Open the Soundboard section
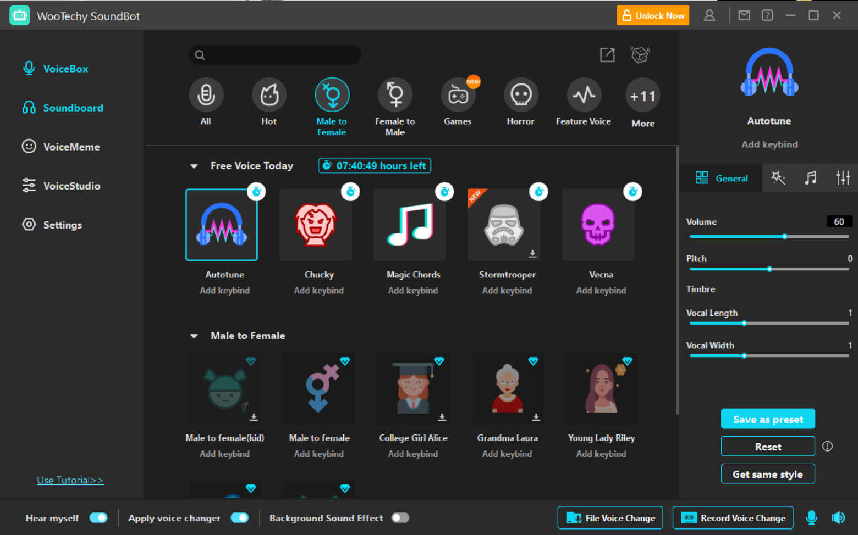Viewport: 858px width, 535px height. point(73,108)
